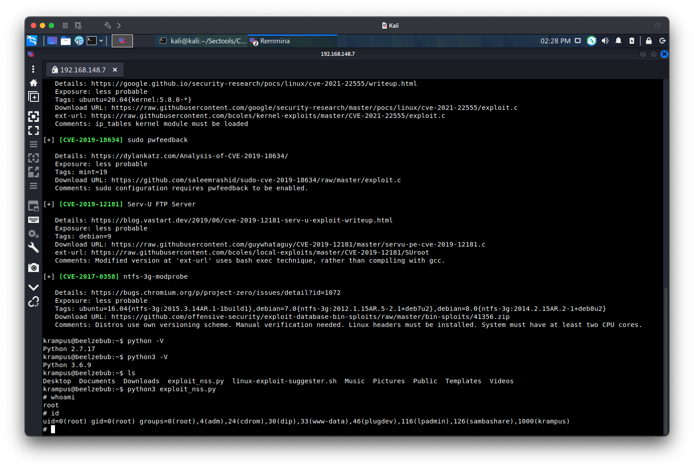The height and width of the screenshot is (469, 694).
Task: Click the uid=0(root) id output line
Action: point(306,421)
